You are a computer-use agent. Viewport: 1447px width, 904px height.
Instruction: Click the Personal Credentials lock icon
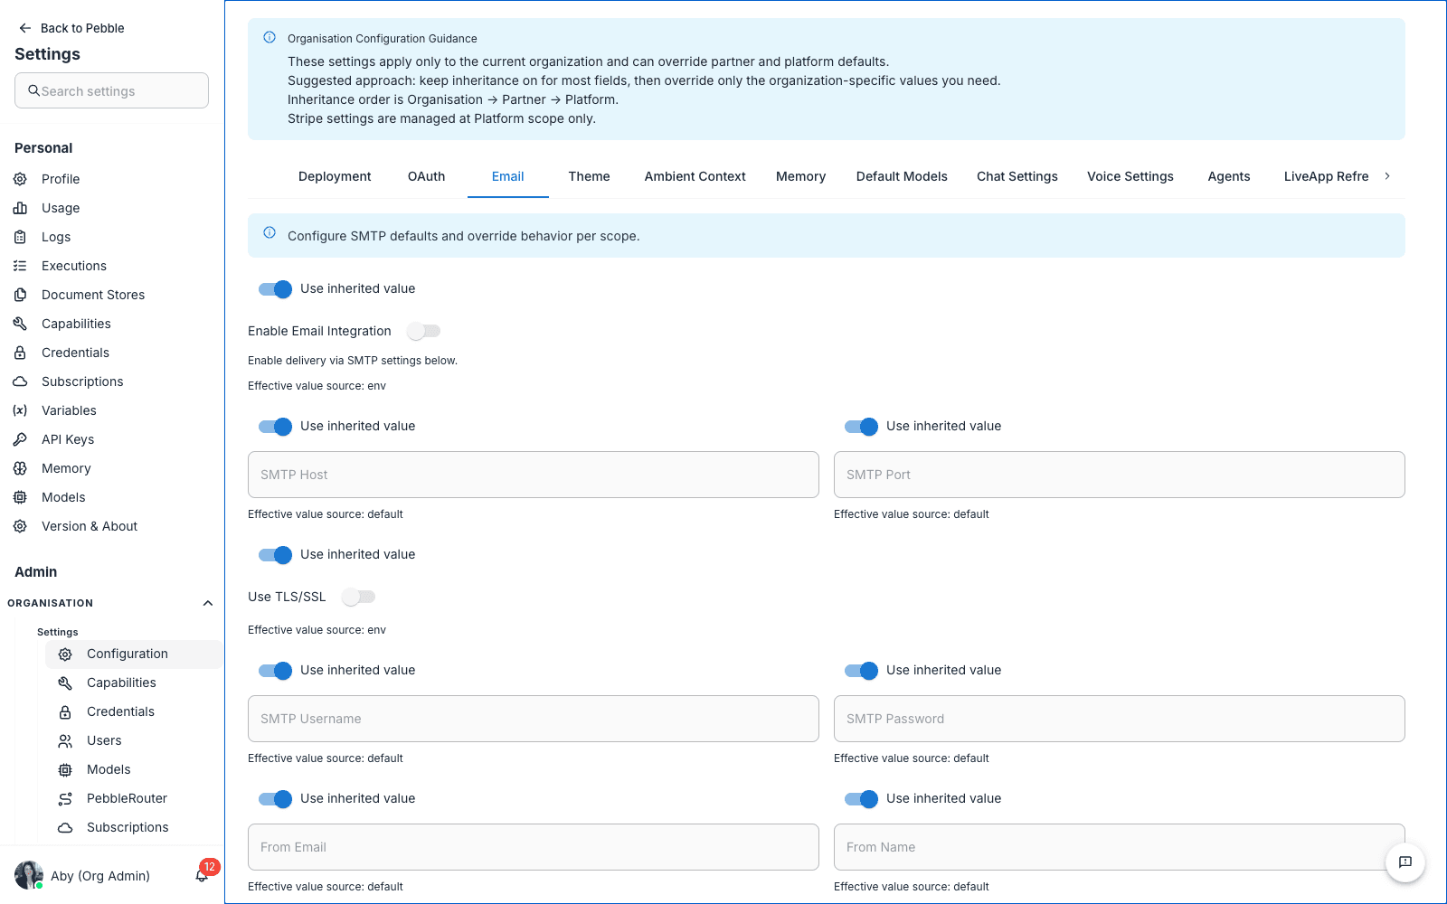(x=20, y=353)
